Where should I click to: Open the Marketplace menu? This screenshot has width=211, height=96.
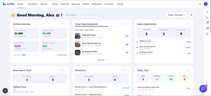[97, 4]
